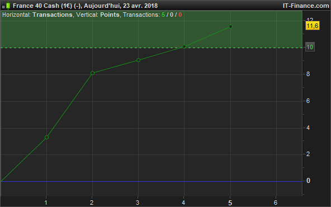Click the date 'Aujourd'hui, 23 avr. 2018'
The height and width of the screenshot is (207, 331).
pyautogui.click(x=121, y=6)
